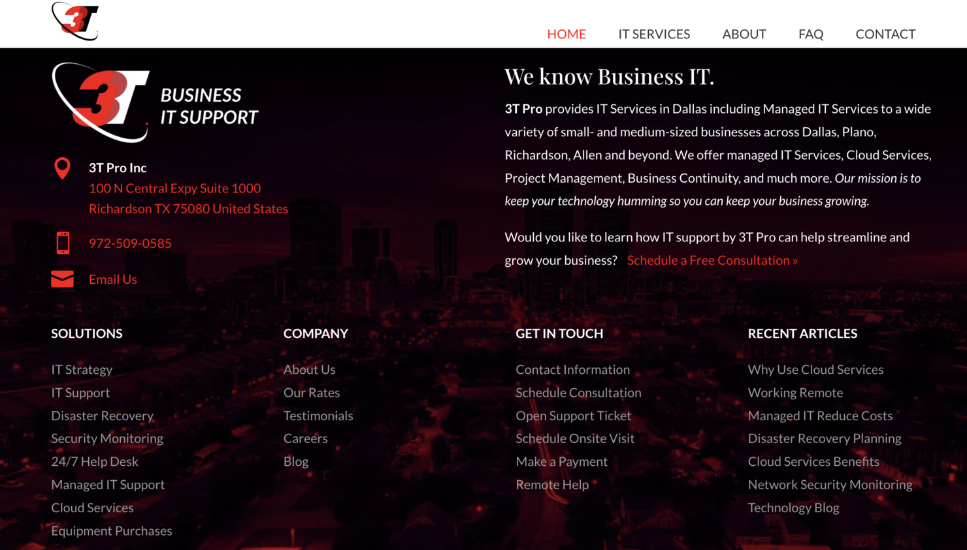Open the Disaster Recovery solutions link
Image resolution: width=967 pixels, height=550 pixels.
pos(102,416)
